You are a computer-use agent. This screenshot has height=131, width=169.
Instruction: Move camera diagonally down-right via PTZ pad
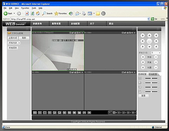pos(156,47)
